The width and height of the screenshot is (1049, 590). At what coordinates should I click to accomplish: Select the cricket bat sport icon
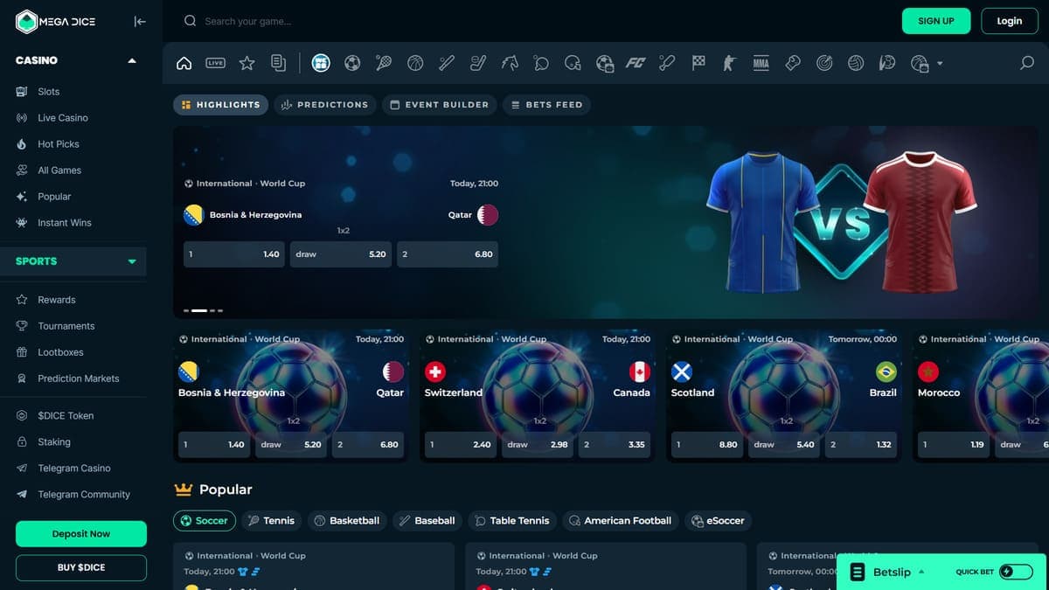(x=667, y=63)
